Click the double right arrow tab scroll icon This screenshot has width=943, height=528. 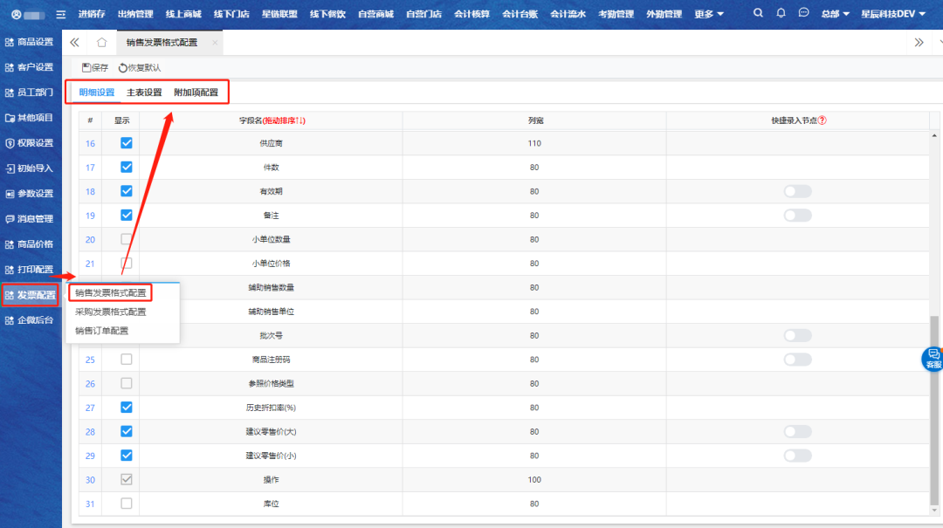point(919,42)
